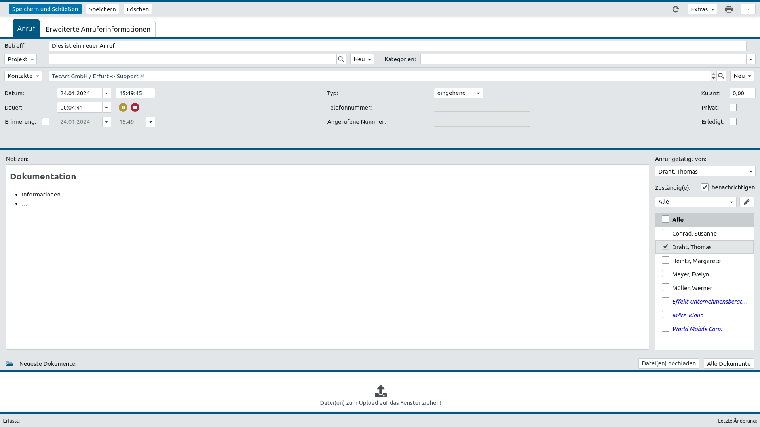Expand the Anruf getätigt von dropdown

705,172
